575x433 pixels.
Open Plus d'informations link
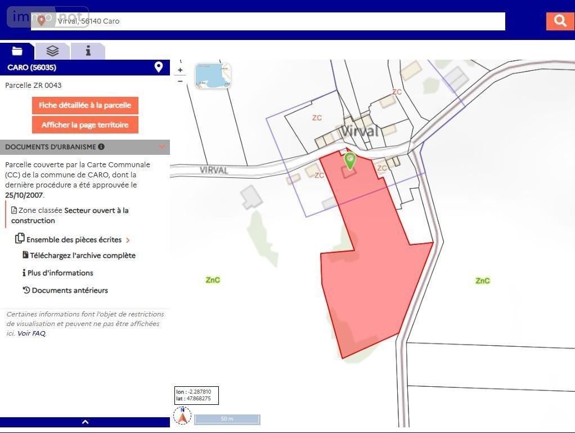pos(60,273)
